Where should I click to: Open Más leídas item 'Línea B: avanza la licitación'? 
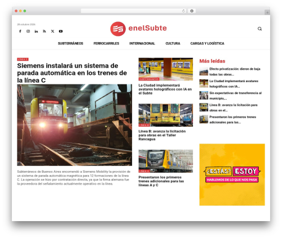(x=233, y=107)
